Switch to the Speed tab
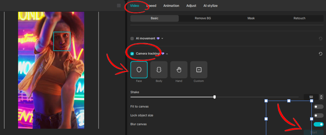The image size is (326, 135). coord(151,6)
